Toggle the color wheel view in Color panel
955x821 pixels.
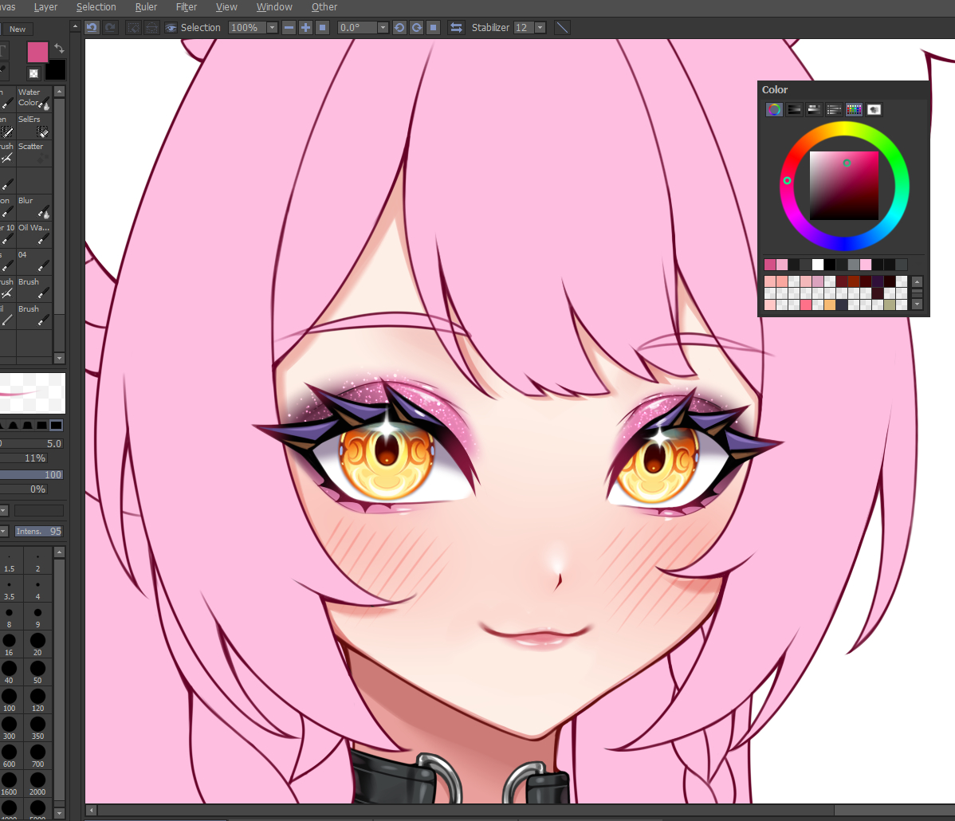coord(774,110)
